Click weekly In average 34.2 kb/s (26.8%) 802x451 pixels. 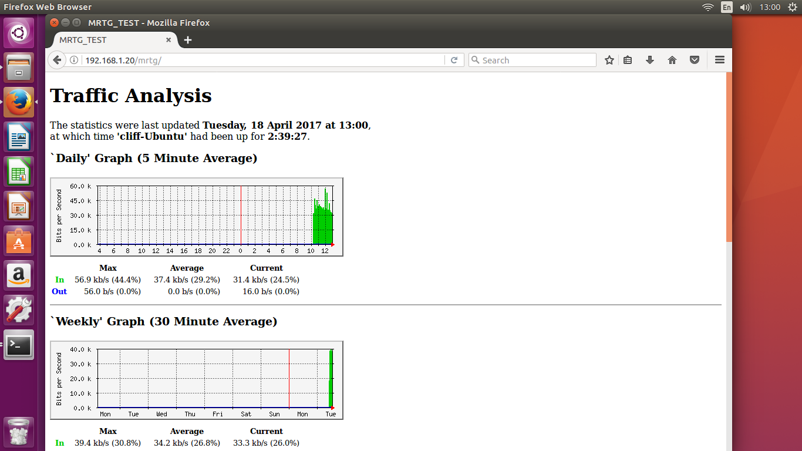coord(187,443)
